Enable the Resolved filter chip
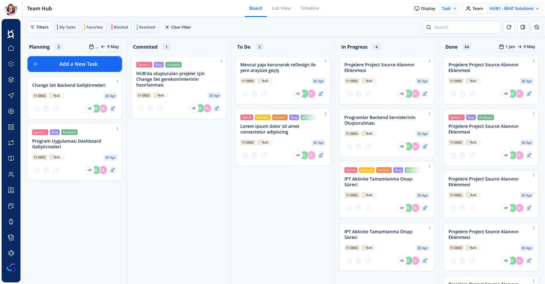Screen dimensions: 545x284 (147, 27)
